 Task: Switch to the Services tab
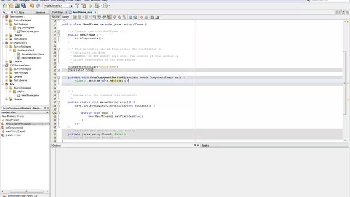(x=40, y=13)
